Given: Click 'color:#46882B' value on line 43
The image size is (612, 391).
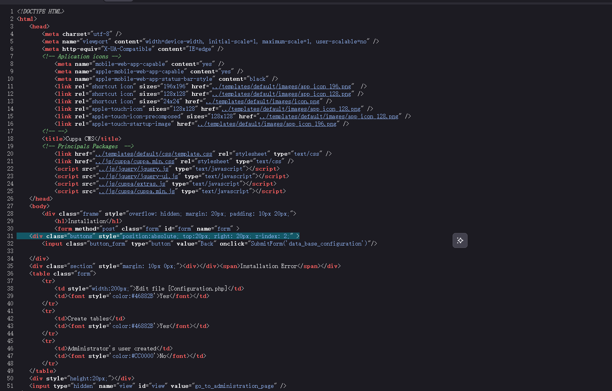Looking at the screenshot, I should pos(133,326).
